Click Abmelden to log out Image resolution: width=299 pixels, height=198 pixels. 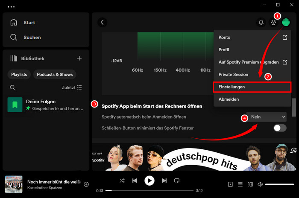coord(252,99)
